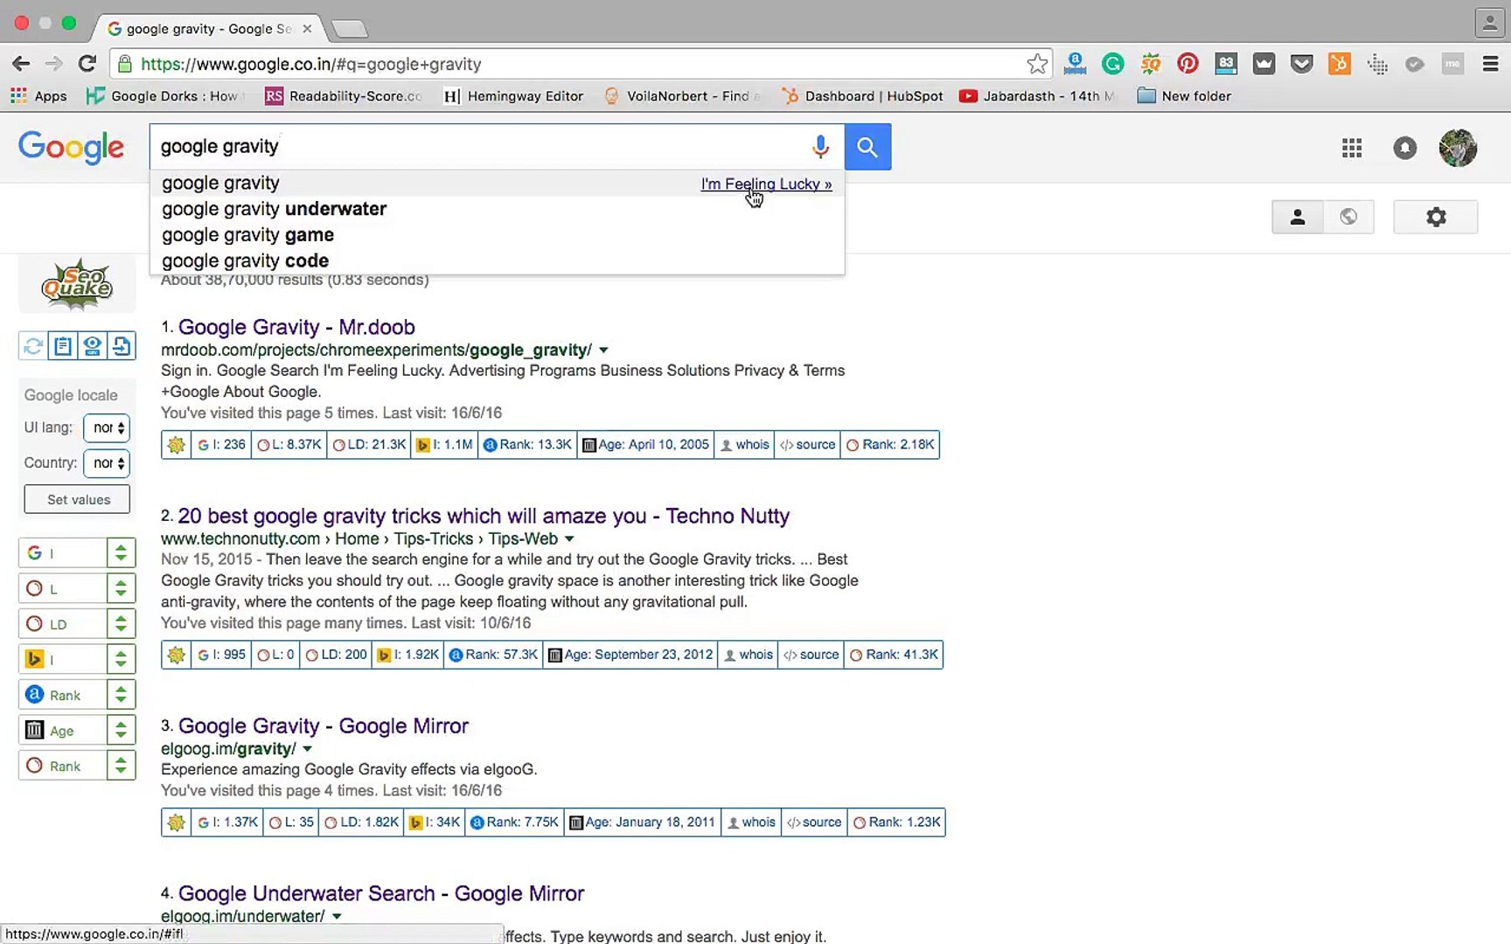The height and width of the screenshot is (944, 1511).
Task: Reload the page with the refresh icon
Action: (87, 64)
